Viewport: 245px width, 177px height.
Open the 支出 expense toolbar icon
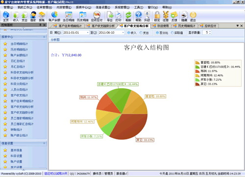24,16
